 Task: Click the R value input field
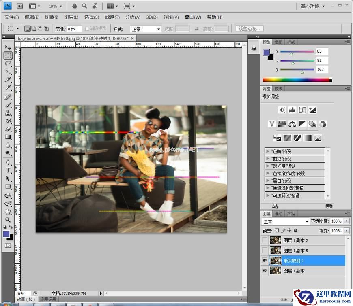point(322,51)
